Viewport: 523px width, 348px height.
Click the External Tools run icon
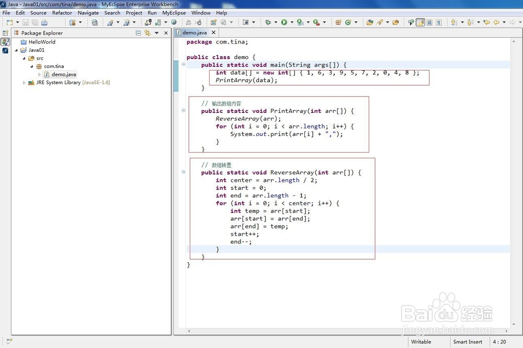(x=316, y=22)
